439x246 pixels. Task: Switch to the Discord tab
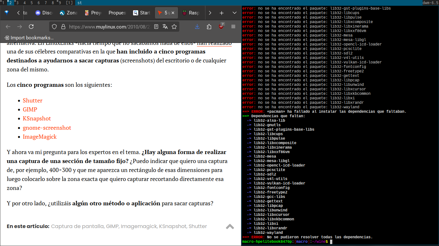click(44, 13)
